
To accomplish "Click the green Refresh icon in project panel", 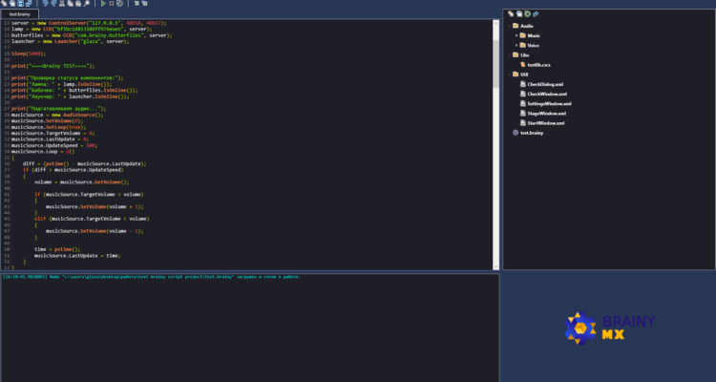I will click(x=527, y=14).
